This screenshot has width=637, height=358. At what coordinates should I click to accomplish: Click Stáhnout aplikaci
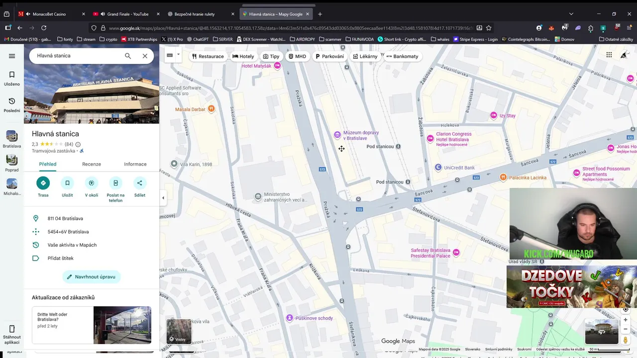[12, 335]
